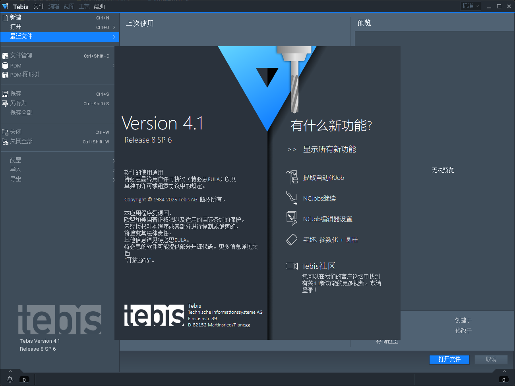Screen dimensions: 515x386
Task: Click the 上次使用 heading
Action: pos(139,23)
